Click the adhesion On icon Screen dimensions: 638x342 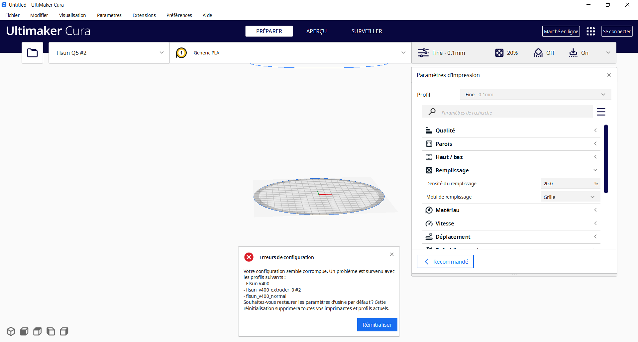(x=573, y=53)
